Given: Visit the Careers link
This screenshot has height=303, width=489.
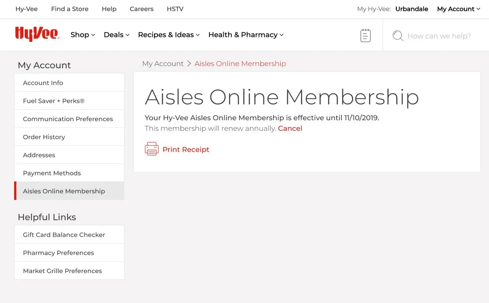Looking at the screenshot, I should click(142, 9).
